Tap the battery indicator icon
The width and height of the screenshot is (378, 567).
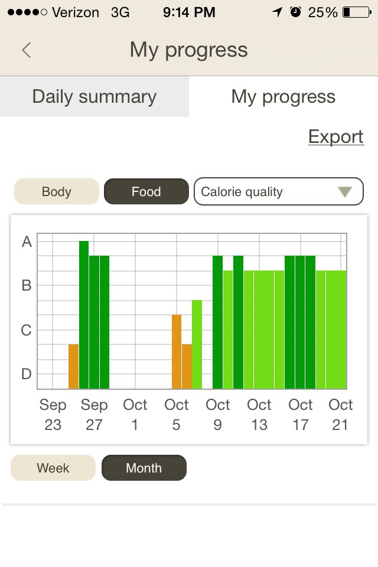355,12
